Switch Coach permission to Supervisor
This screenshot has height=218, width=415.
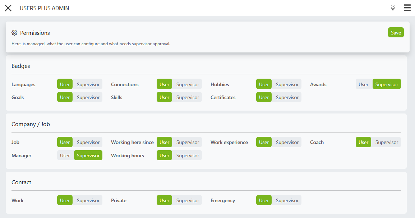[x=387, y=142]
